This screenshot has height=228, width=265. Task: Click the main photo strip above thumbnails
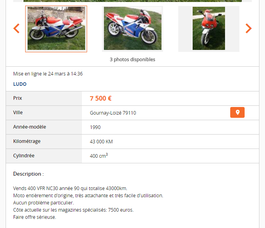[x=133, y=1]
